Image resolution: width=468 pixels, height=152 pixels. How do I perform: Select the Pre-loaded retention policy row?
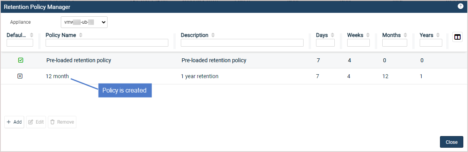[234, 60]
